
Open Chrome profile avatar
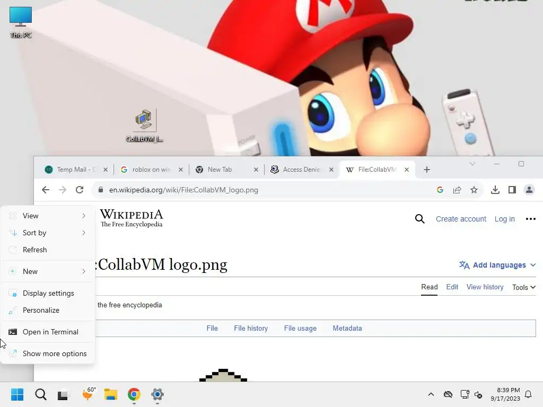click(529, 190)
